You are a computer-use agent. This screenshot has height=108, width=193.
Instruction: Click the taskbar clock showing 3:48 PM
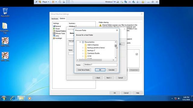point(186,98)
